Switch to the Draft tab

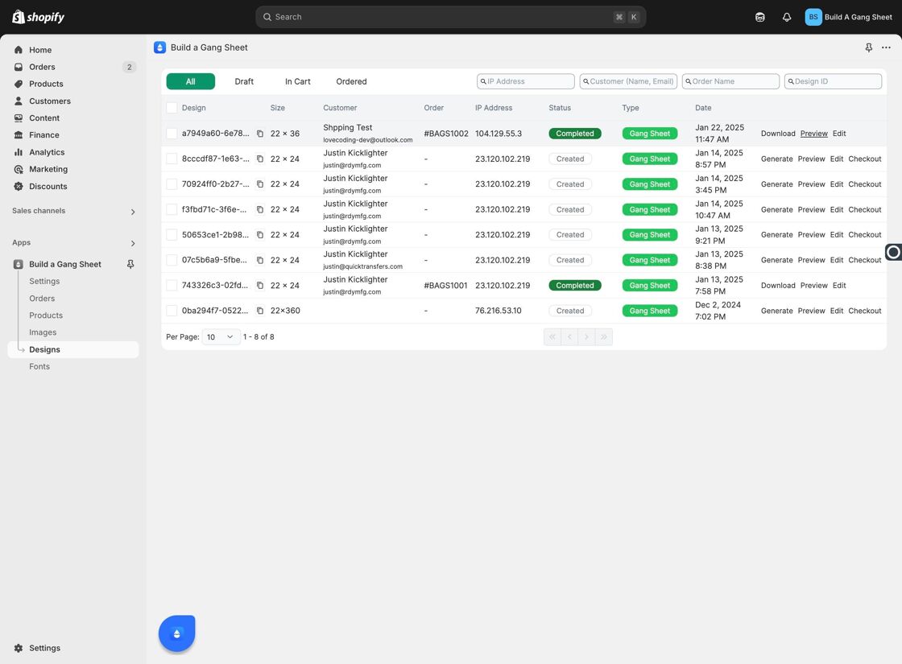click(244, 81)
